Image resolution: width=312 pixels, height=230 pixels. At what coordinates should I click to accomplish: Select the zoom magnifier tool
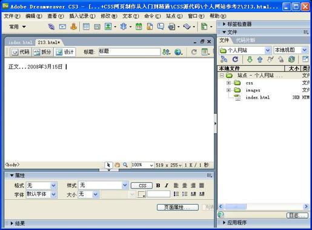tap(125, 165)
